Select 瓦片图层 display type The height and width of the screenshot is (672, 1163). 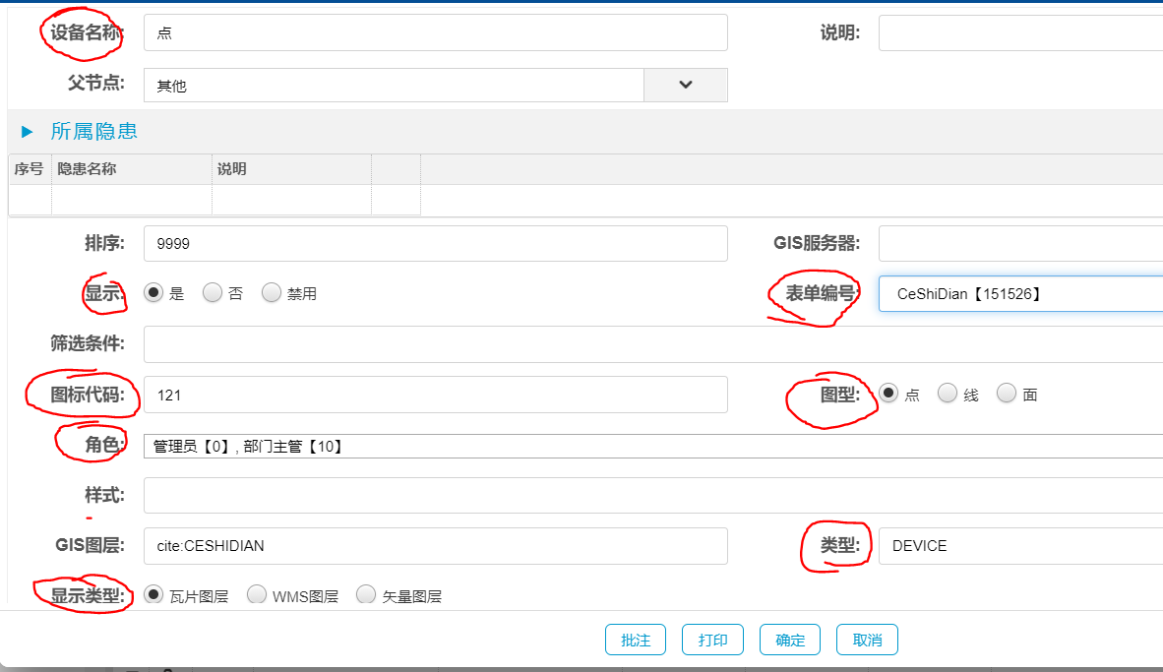(153, 595)
